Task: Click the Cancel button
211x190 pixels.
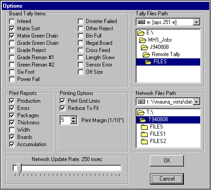Action: coord(167,179)
